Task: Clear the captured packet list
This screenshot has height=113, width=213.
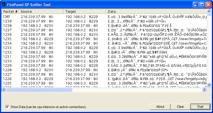Action: click(x=180, y=107)
